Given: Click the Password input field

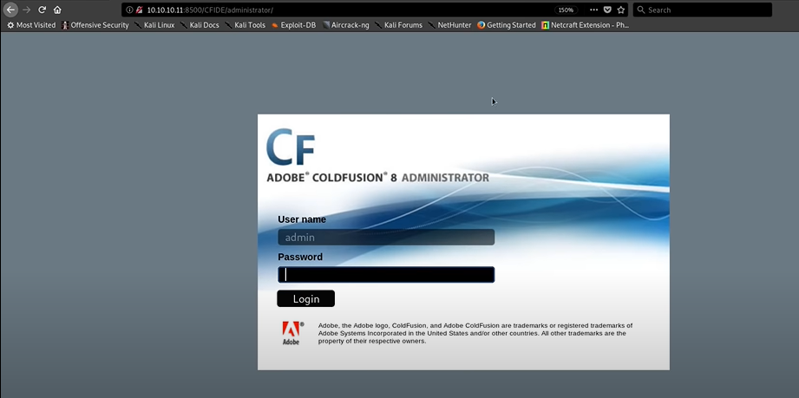Looking at the screenshot, I should click(386, 275).
